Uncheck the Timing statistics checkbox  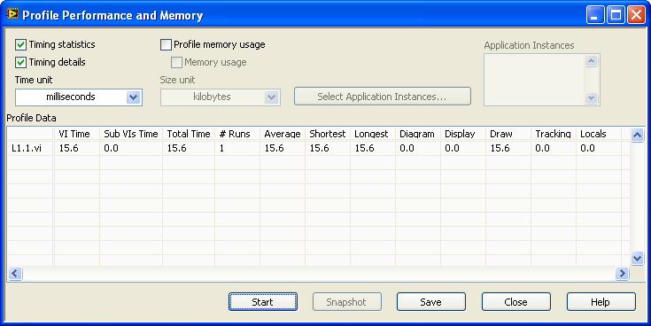tap(20, 44)
